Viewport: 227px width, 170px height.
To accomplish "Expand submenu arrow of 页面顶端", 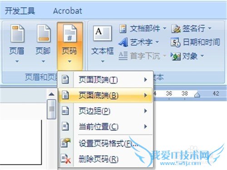I will [146, 80].
